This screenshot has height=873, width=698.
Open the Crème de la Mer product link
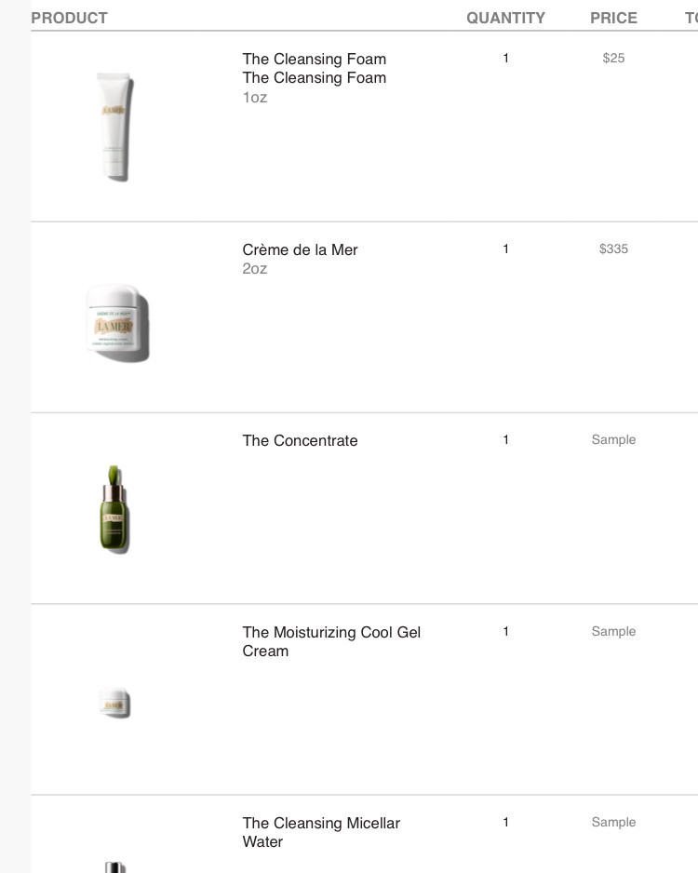point(300,250)
